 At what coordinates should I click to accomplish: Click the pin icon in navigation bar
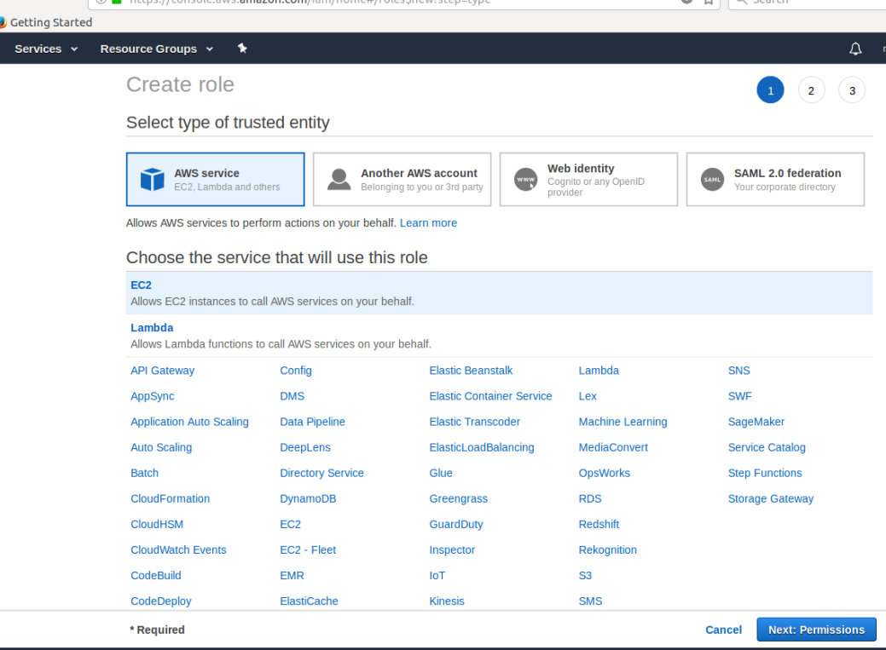coord(242,49)
